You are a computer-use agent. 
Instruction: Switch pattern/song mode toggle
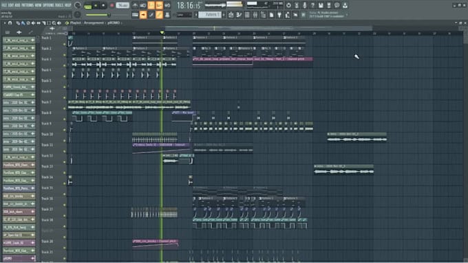pos(88,5)
